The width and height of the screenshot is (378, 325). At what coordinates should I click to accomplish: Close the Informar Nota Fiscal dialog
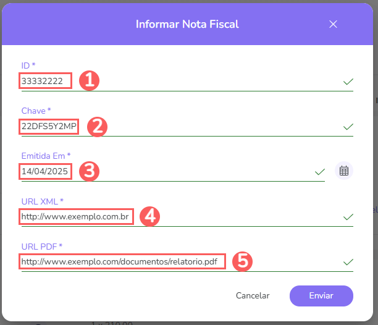coord(333,25)
